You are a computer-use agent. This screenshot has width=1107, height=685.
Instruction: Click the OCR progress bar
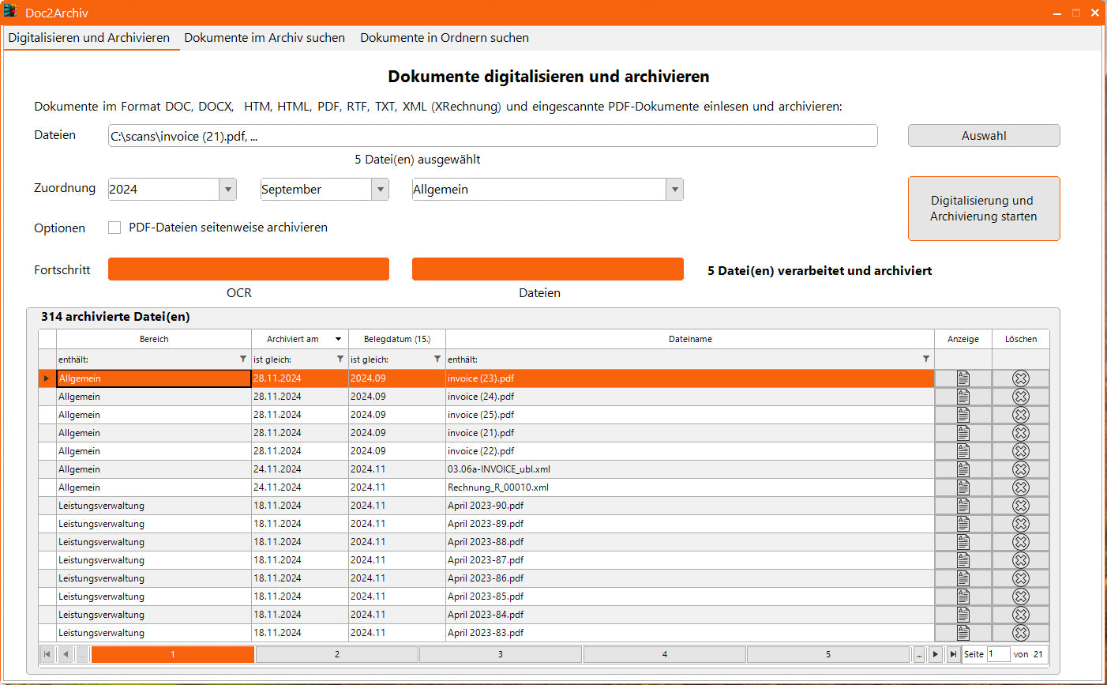pos(248,269)
